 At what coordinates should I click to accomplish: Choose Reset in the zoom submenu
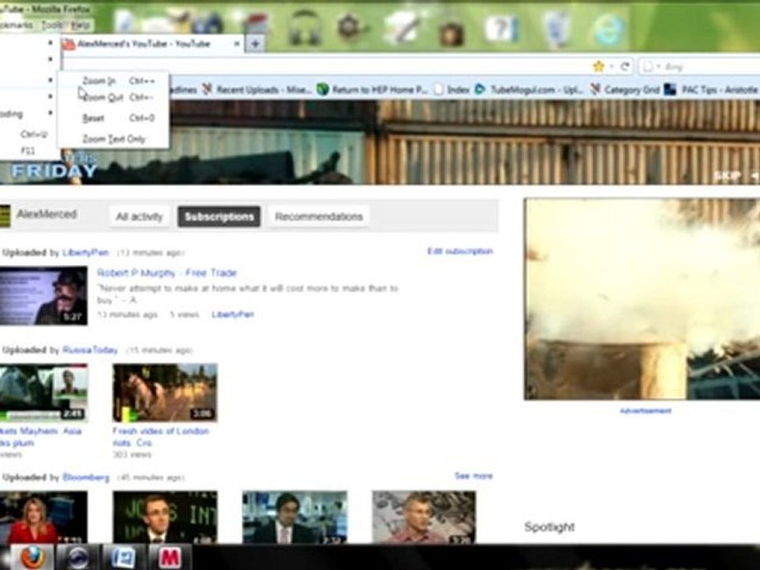[113, 118]
